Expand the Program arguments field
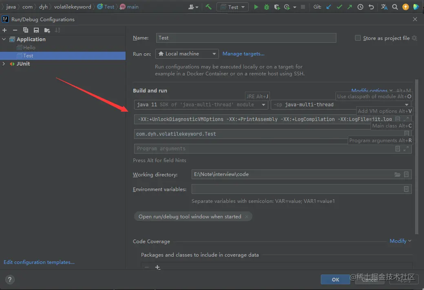The width and height of the screenshot is (424, 290). (406, 149)
